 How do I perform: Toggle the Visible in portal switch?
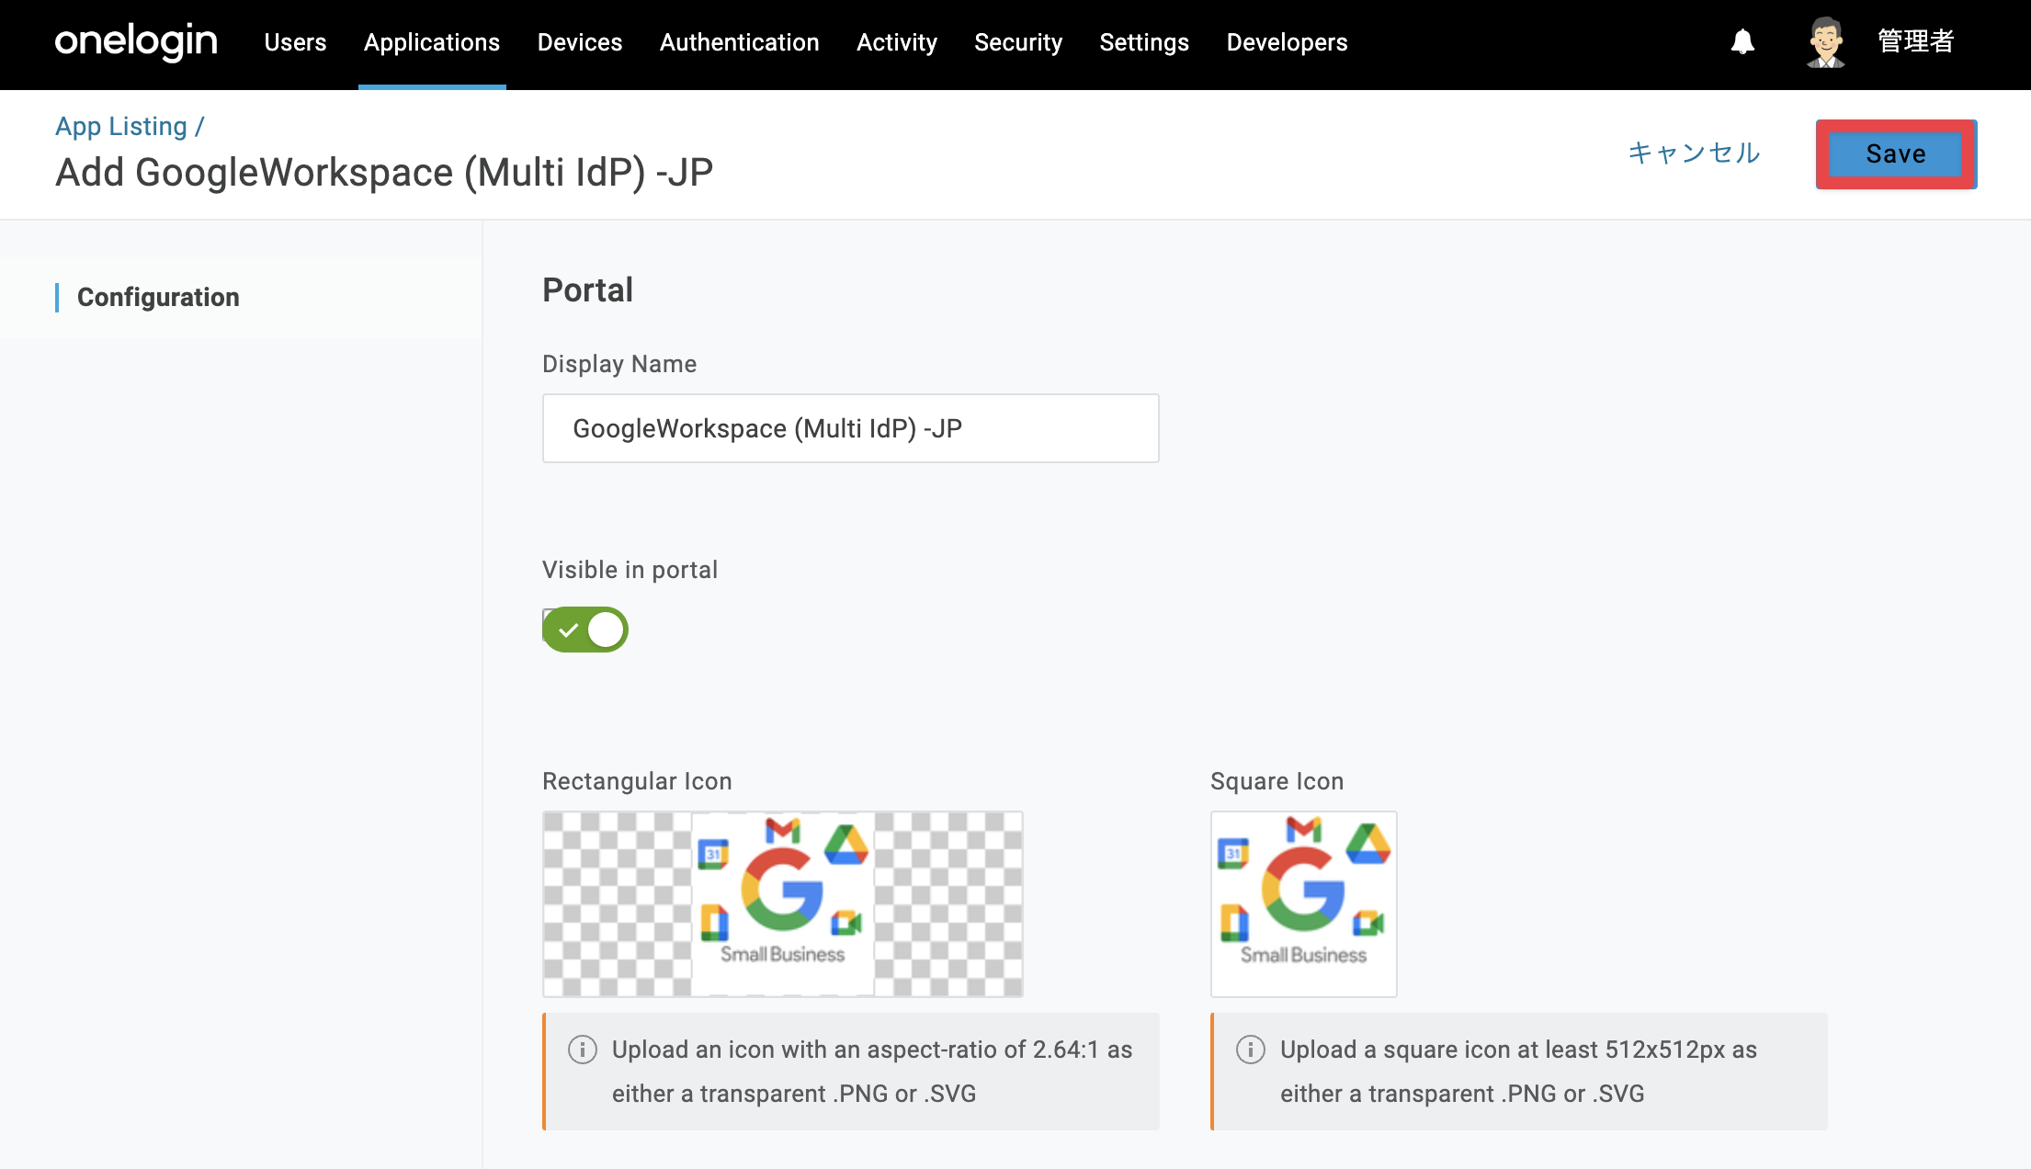coord(585,630)
